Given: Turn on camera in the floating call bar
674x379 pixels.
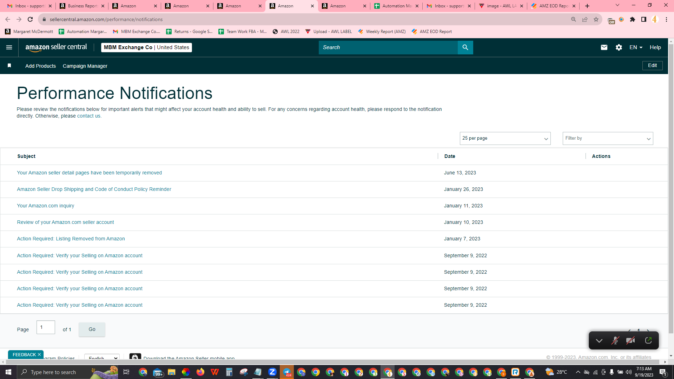Looking at the screenshot, I should tap(630, 340).
